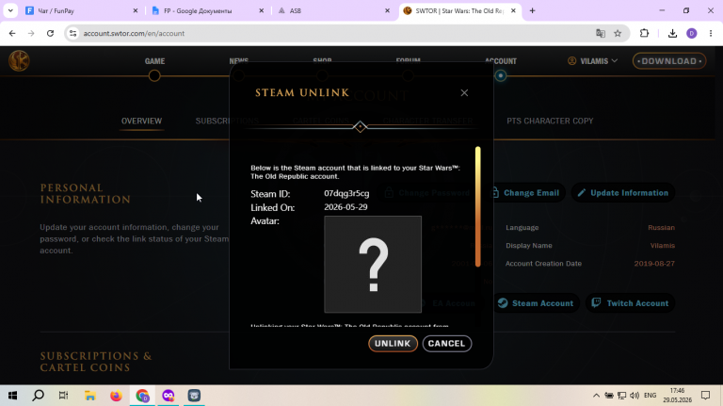Reload the current page
The width and height of the screenshot is (723, 406).
(x=50, y=33)
